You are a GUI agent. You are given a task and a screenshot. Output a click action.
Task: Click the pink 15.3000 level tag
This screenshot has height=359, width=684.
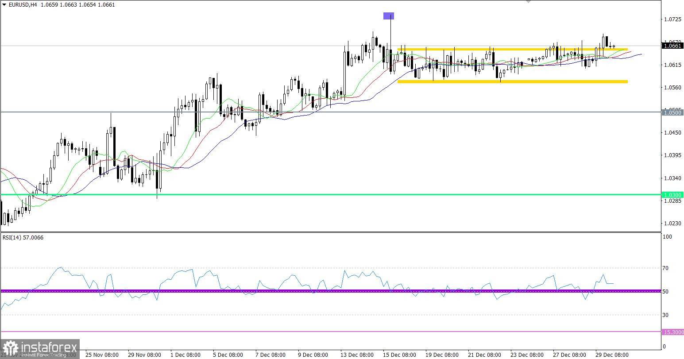[x=672, y=332]
